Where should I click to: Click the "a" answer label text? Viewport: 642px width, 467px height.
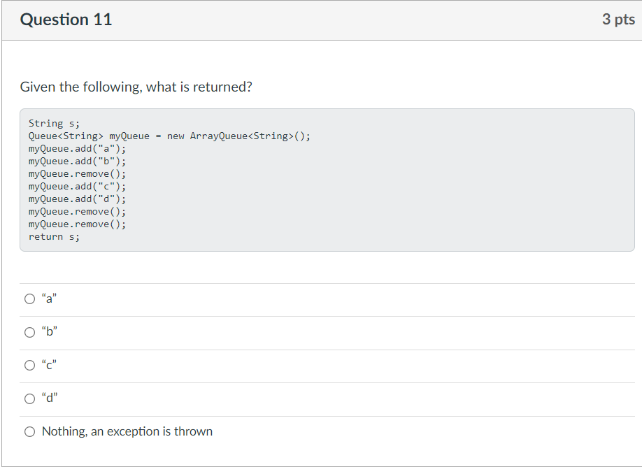pos(49,299)
